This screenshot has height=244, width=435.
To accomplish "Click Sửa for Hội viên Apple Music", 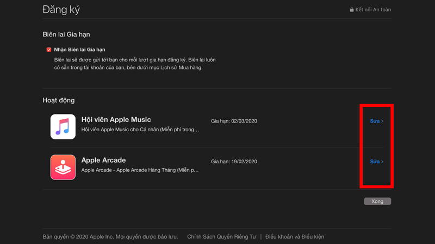I will point(375,121).
